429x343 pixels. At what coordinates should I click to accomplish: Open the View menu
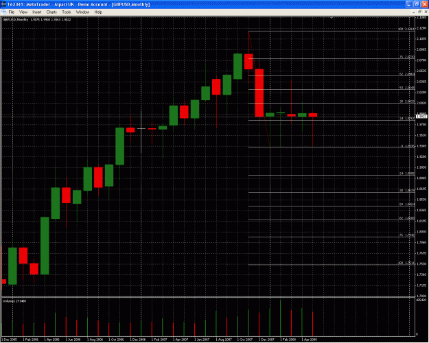23,12
